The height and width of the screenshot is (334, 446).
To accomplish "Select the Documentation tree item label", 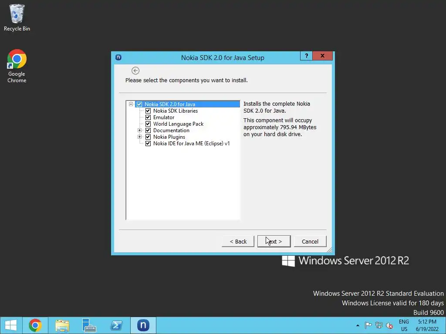I will click(171, 130).
